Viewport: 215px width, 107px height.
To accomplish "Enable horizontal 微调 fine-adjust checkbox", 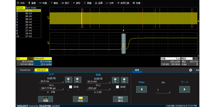I will point(70,87).
